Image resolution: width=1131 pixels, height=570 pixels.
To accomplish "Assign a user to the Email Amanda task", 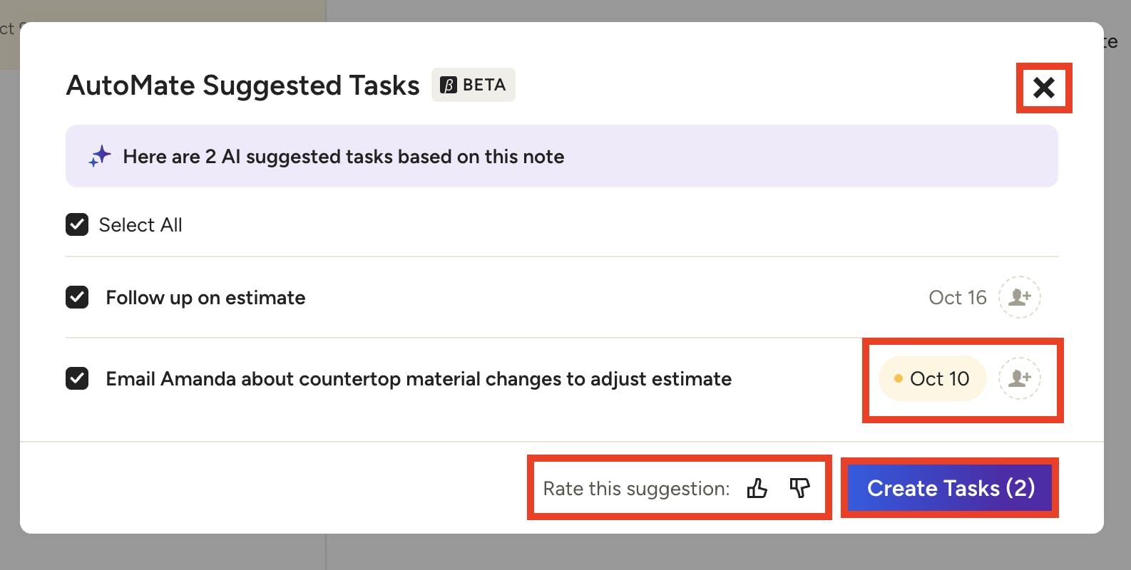I will pyautogui.click(x=1019, y=378).
